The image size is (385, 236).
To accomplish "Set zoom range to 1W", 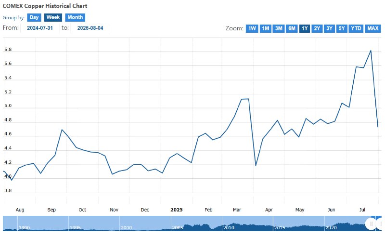I will [x=252, y=28].
